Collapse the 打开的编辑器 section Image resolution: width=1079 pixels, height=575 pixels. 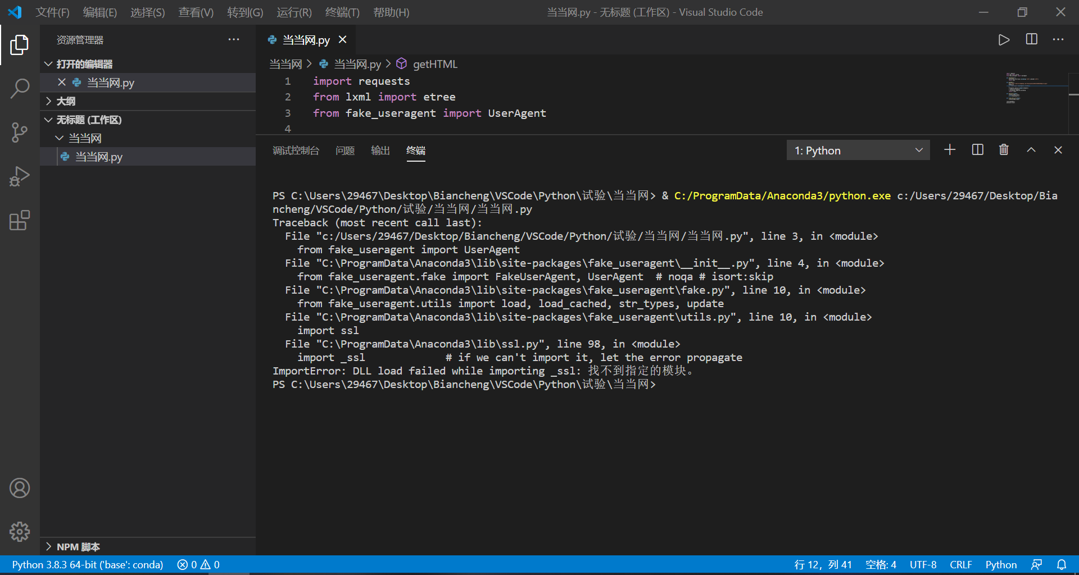[148, 64]
